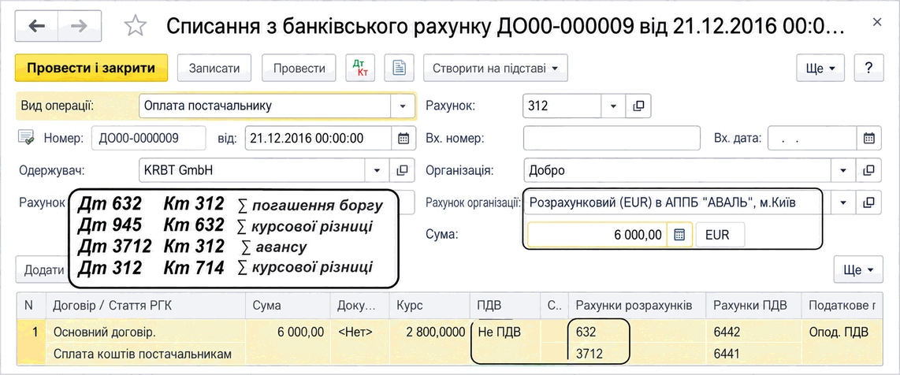Open the Створити на підставі menu
900x375 pixels.
(496, 69)
